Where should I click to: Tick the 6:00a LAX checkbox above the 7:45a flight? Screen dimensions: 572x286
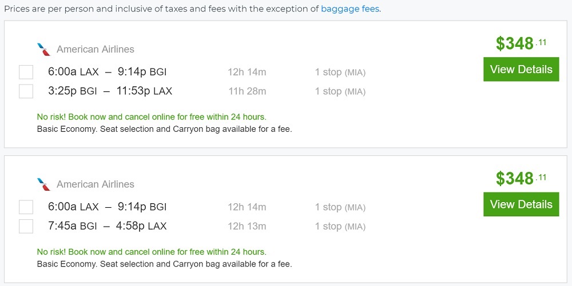[26, 207]
